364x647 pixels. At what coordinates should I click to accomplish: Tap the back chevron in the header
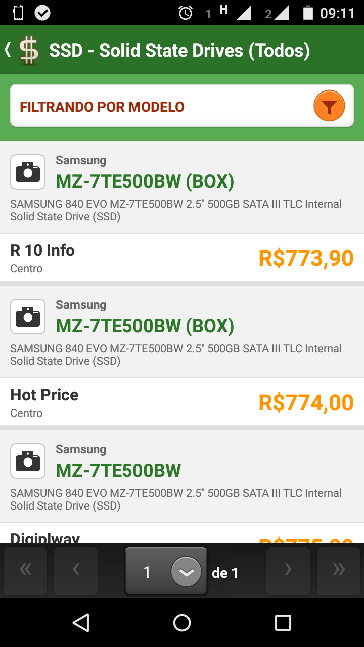coord(8,50)
